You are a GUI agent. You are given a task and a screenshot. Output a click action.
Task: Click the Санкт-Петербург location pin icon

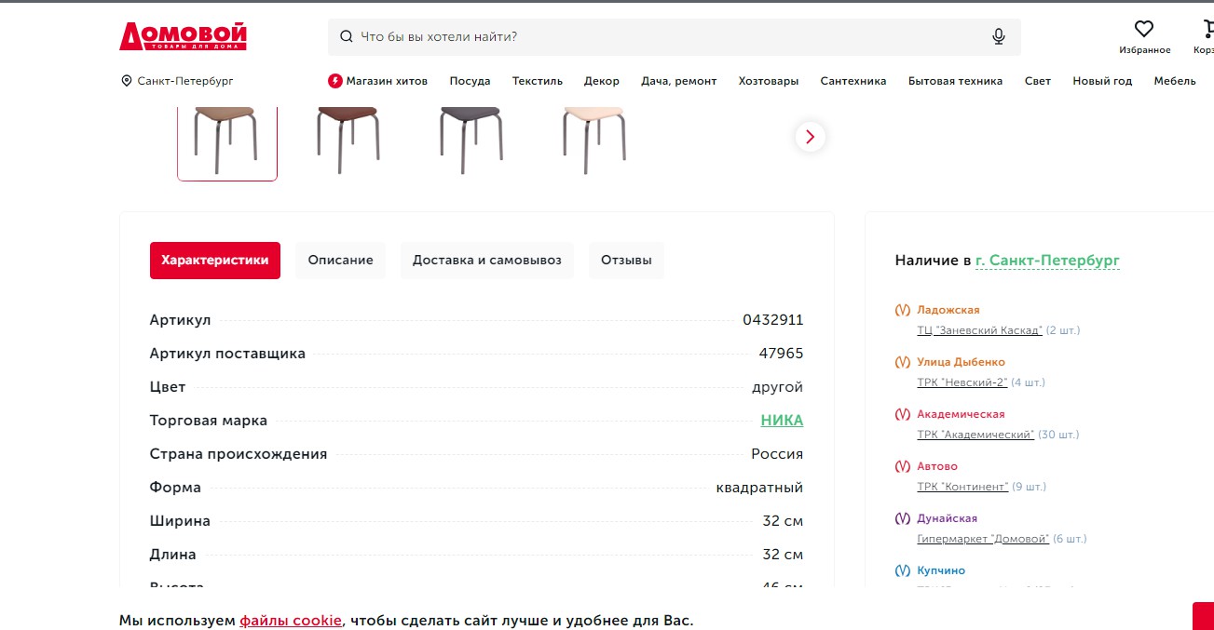(x=127, y=81)
